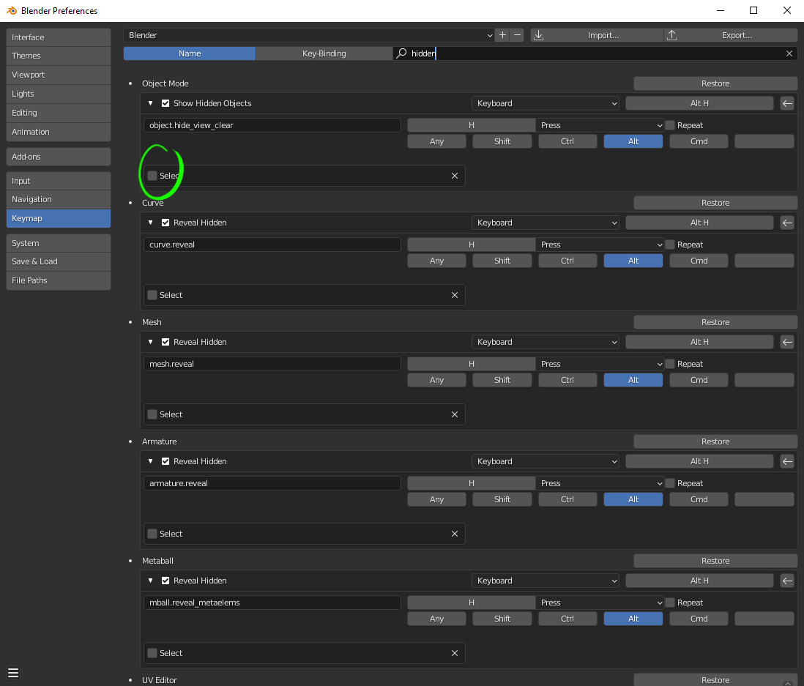Toggle the Alt modifier for mball.reveal_metaelems

(633, 618)
